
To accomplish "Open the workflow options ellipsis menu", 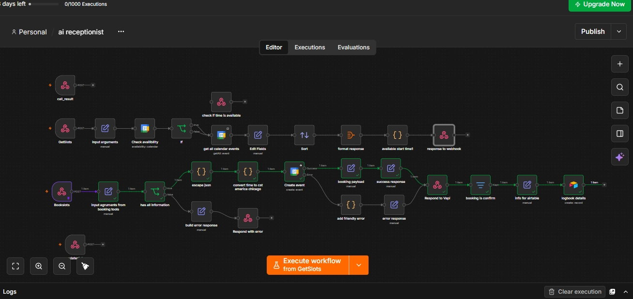I will (x=121, y=31).
